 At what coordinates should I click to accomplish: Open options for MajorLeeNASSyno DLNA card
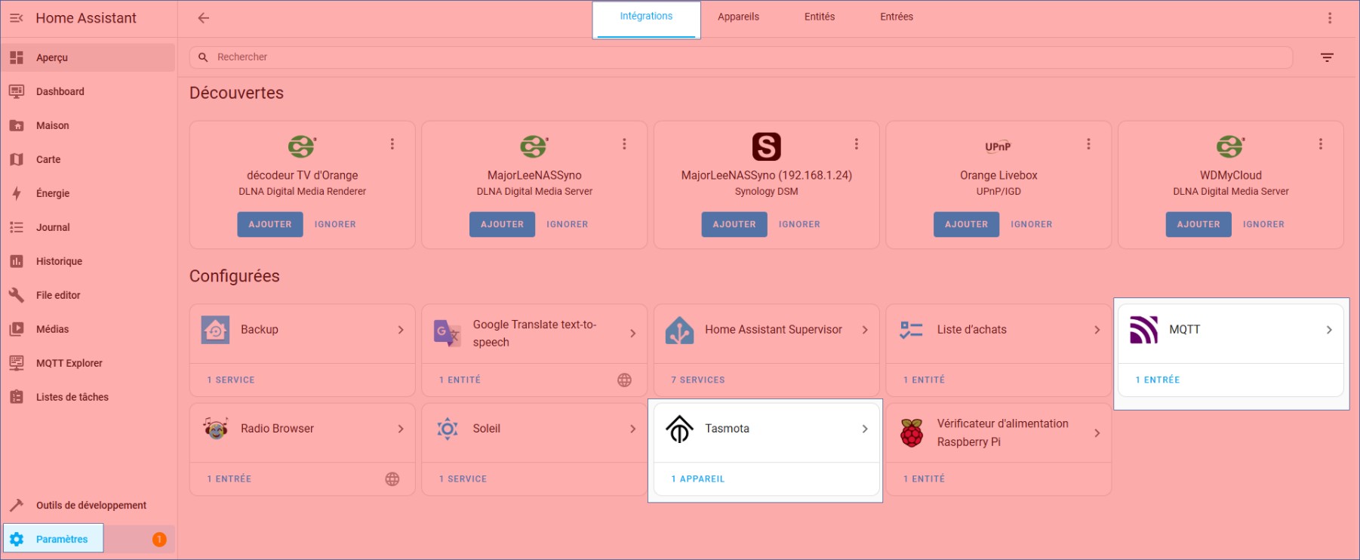[x=624, y=144]
